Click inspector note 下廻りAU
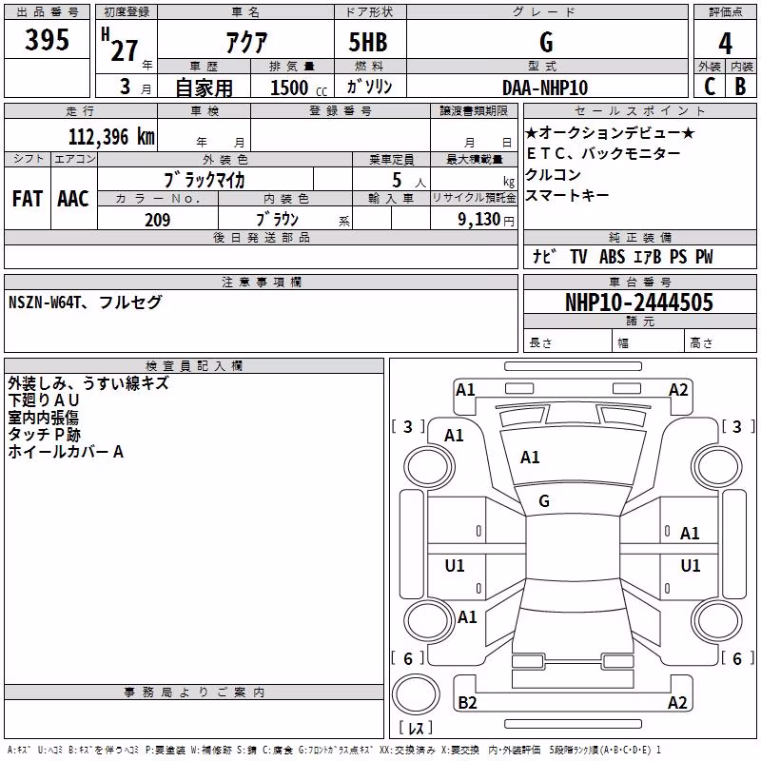The width and height of the screenshot is (761, 761). 43,400
